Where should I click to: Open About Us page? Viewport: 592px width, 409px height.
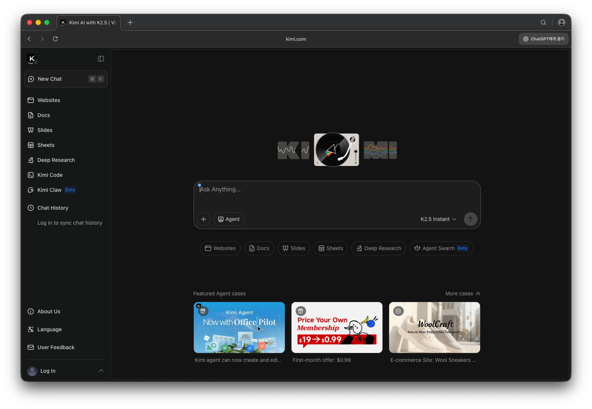[66, 311]
